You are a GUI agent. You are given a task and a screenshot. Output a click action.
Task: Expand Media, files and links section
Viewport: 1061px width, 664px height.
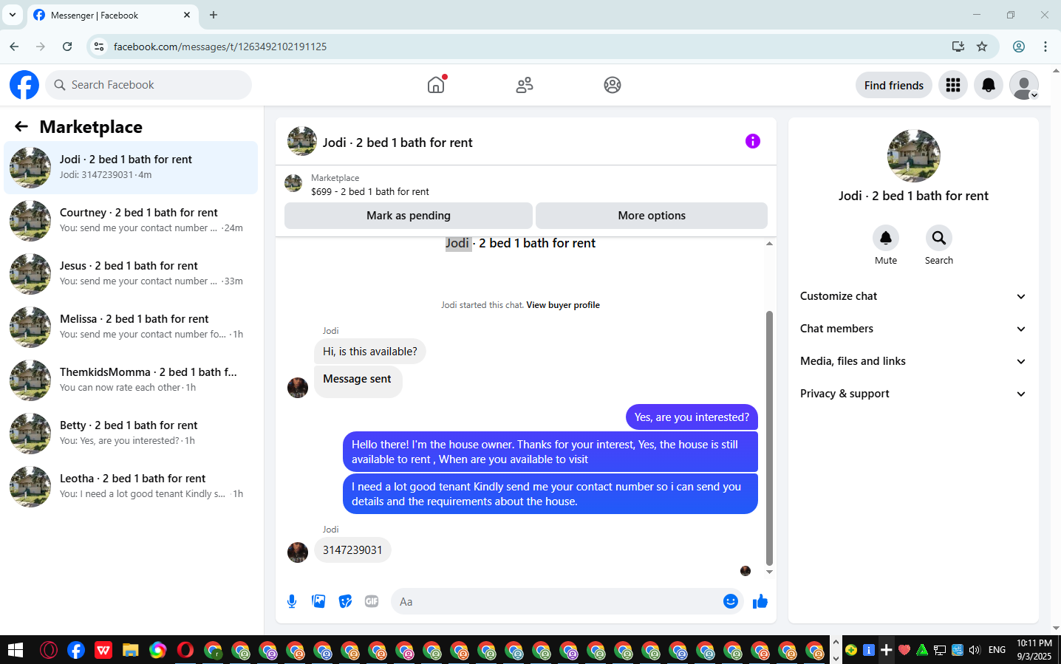click(913, 361)
